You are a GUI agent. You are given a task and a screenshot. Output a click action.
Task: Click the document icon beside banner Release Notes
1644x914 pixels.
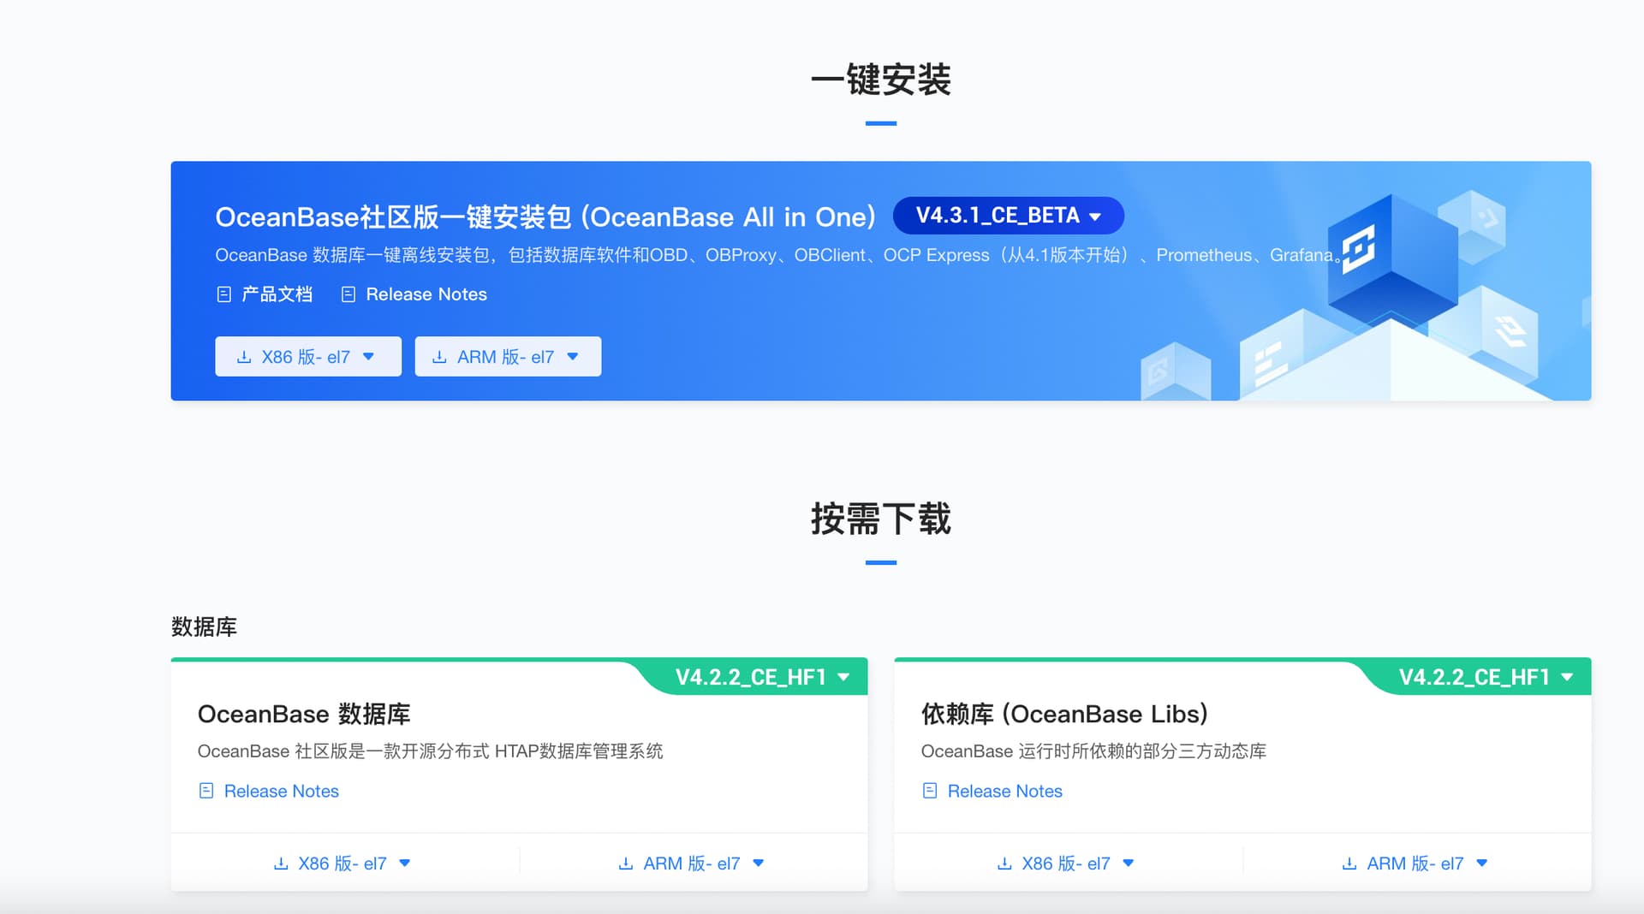tap(348, 294)
